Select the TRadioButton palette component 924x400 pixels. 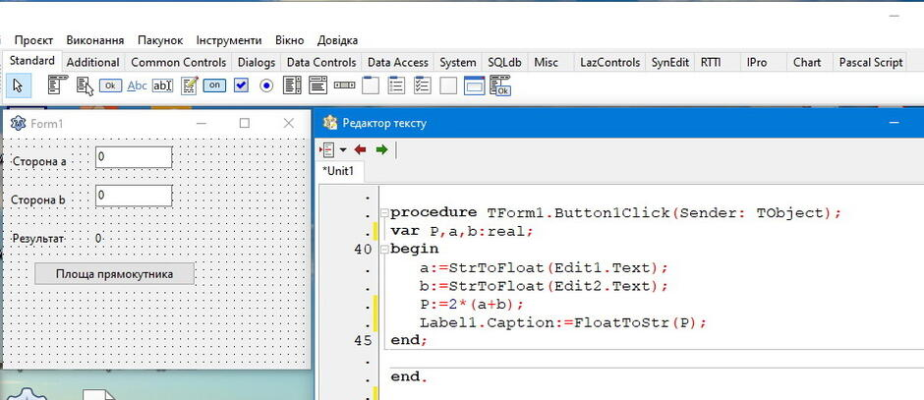click(x=267, y=86)
